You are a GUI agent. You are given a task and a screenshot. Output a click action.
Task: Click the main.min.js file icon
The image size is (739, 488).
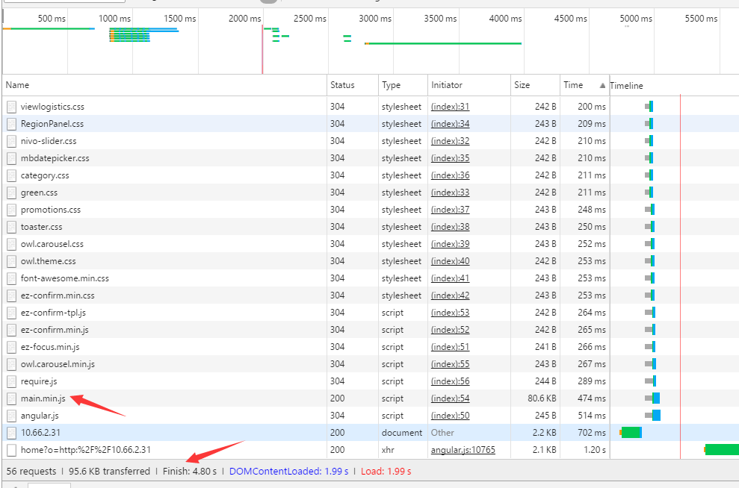pyautogui.click(x=12, y=398)
